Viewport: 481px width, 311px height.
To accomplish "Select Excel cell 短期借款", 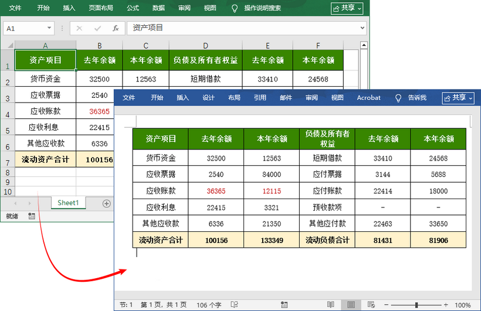I will click(205, 78).
